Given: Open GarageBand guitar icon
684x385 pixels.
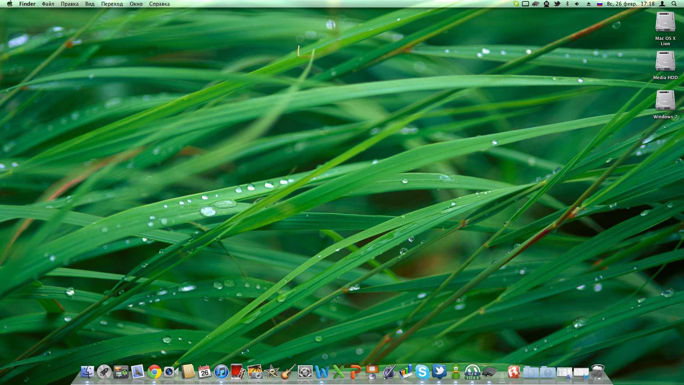Looking at the screenshot, I should (x=289, y=372).
